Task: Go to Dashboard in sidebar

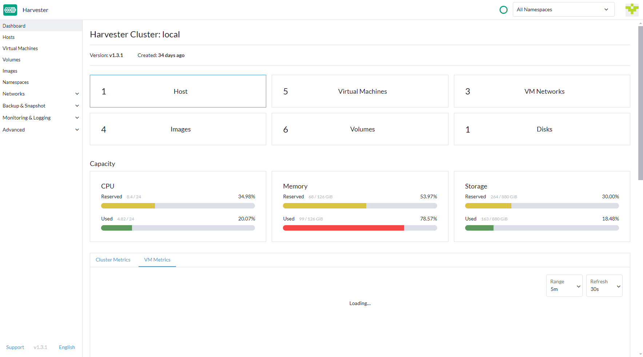Action: (41, 26)
